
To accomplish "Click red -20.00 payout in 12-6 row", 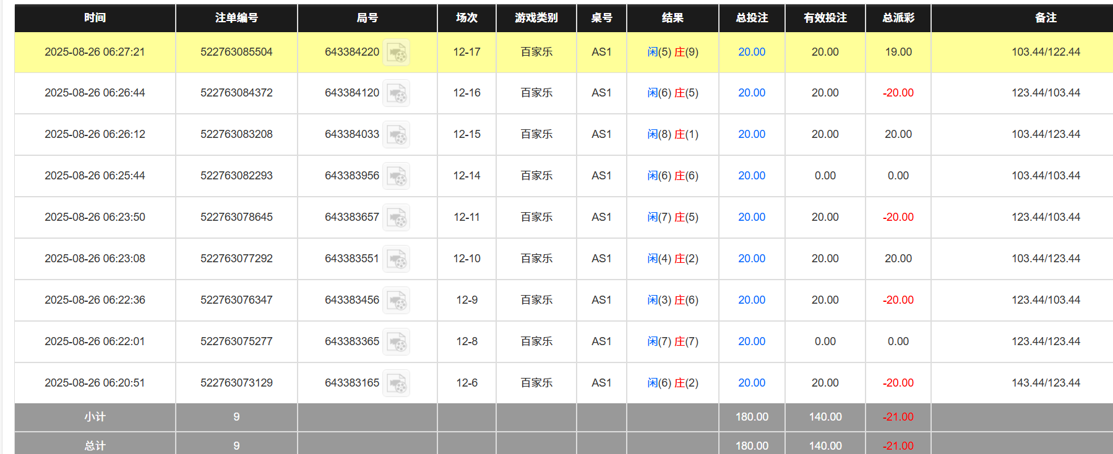I will (898, 383).
